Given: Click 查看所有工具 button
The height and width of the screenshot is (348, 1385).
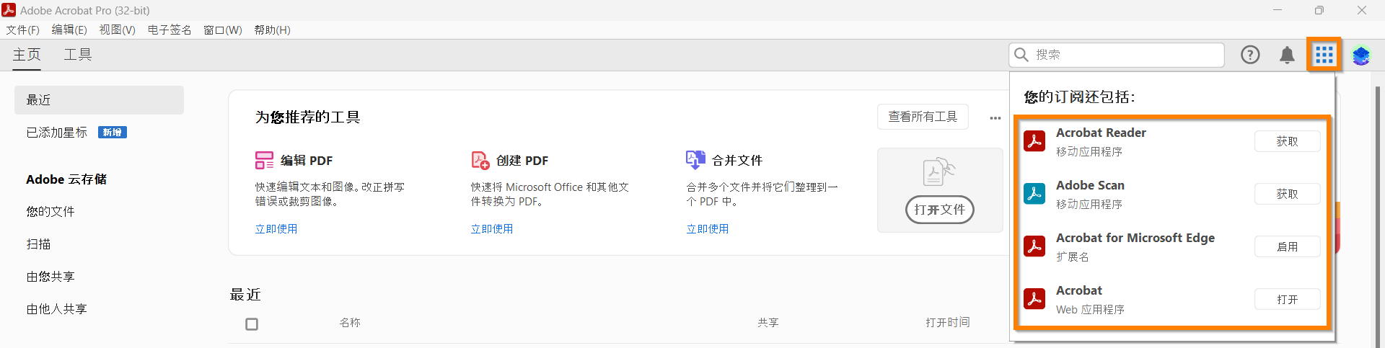Looking at the screenshot, I should point(923,117).
